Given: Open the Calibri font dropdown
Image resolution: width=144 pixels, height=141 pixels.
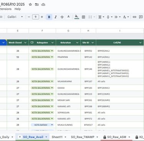Looking at the screenshot, I should click(x=15, y=17).
